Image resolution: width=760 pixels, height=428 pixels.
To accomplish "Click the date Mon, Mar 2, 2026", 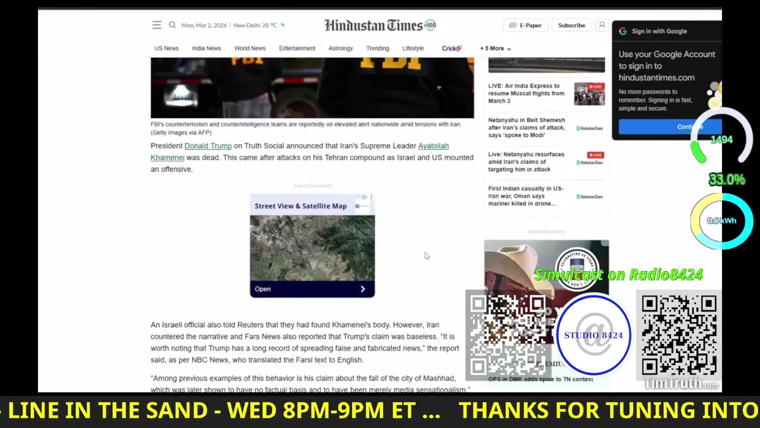I will [x=204, y=26].
